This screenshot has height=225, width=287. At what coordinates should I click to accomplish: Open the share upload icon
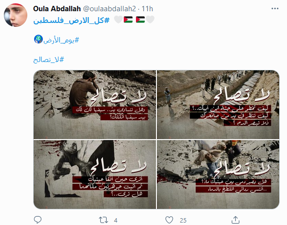point(235,220)
